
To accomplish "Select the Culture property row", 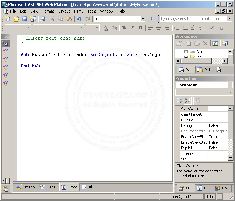I will 204,120.
